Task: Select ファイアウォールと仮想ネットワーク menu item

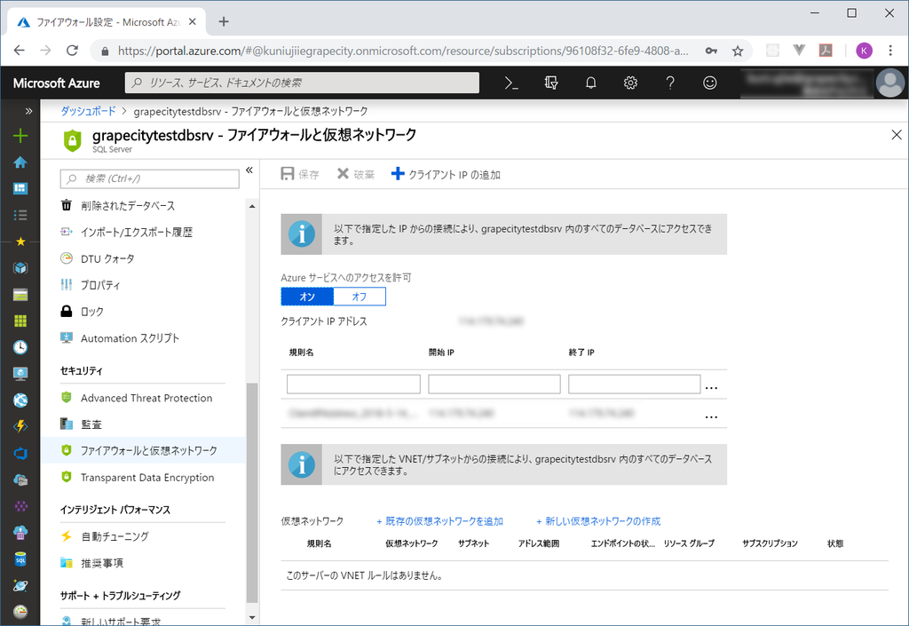Action: tap(144, 450)
